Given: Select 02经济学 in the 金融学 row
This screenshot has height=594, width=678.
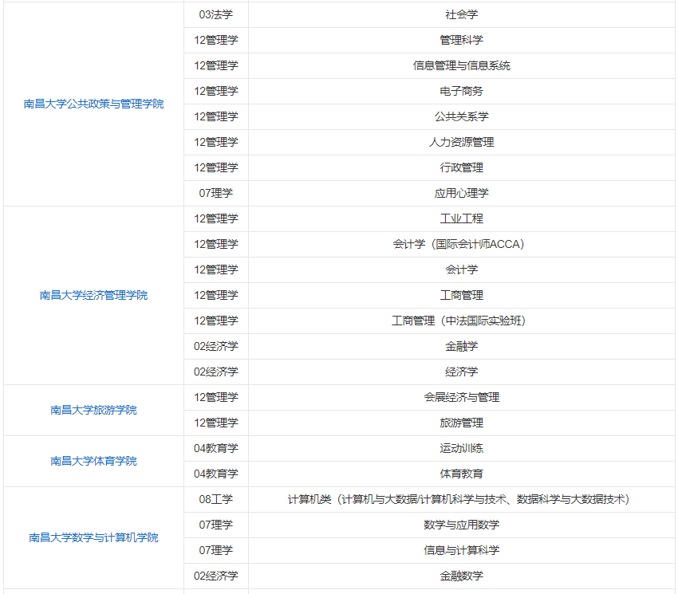Looking at the screenshot, I should (x=216, y=346).
